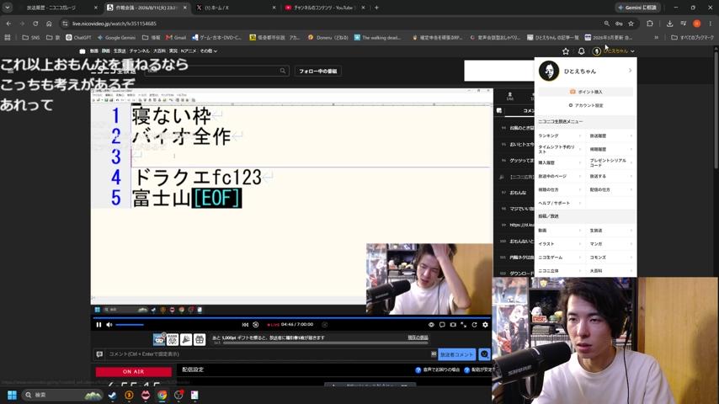Select マンガ under 投稿/放送
Viewport: 719px width, 404px height.
click(x=610, y=244)
